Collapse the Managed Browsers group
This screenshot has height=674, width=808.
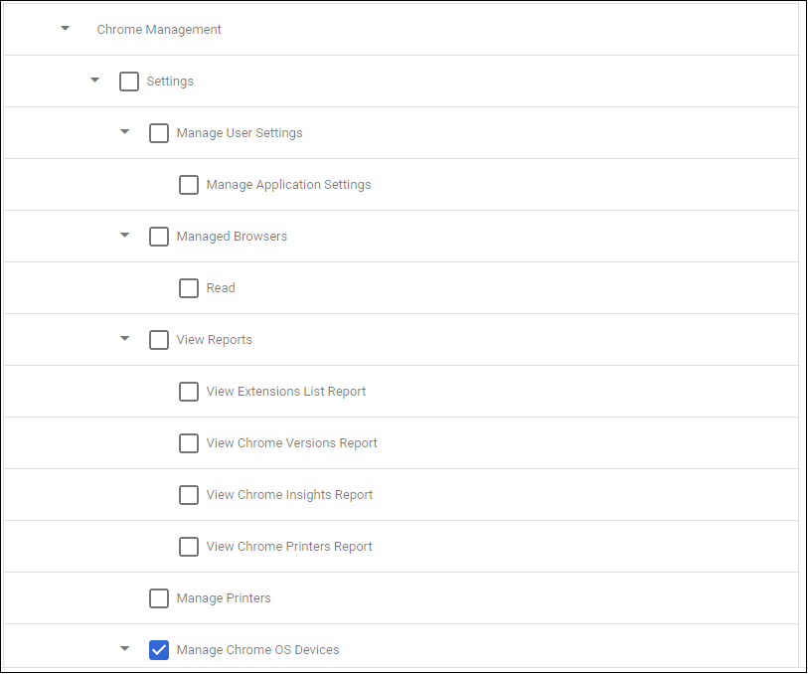pyautogui.click(x=124, y=236)
